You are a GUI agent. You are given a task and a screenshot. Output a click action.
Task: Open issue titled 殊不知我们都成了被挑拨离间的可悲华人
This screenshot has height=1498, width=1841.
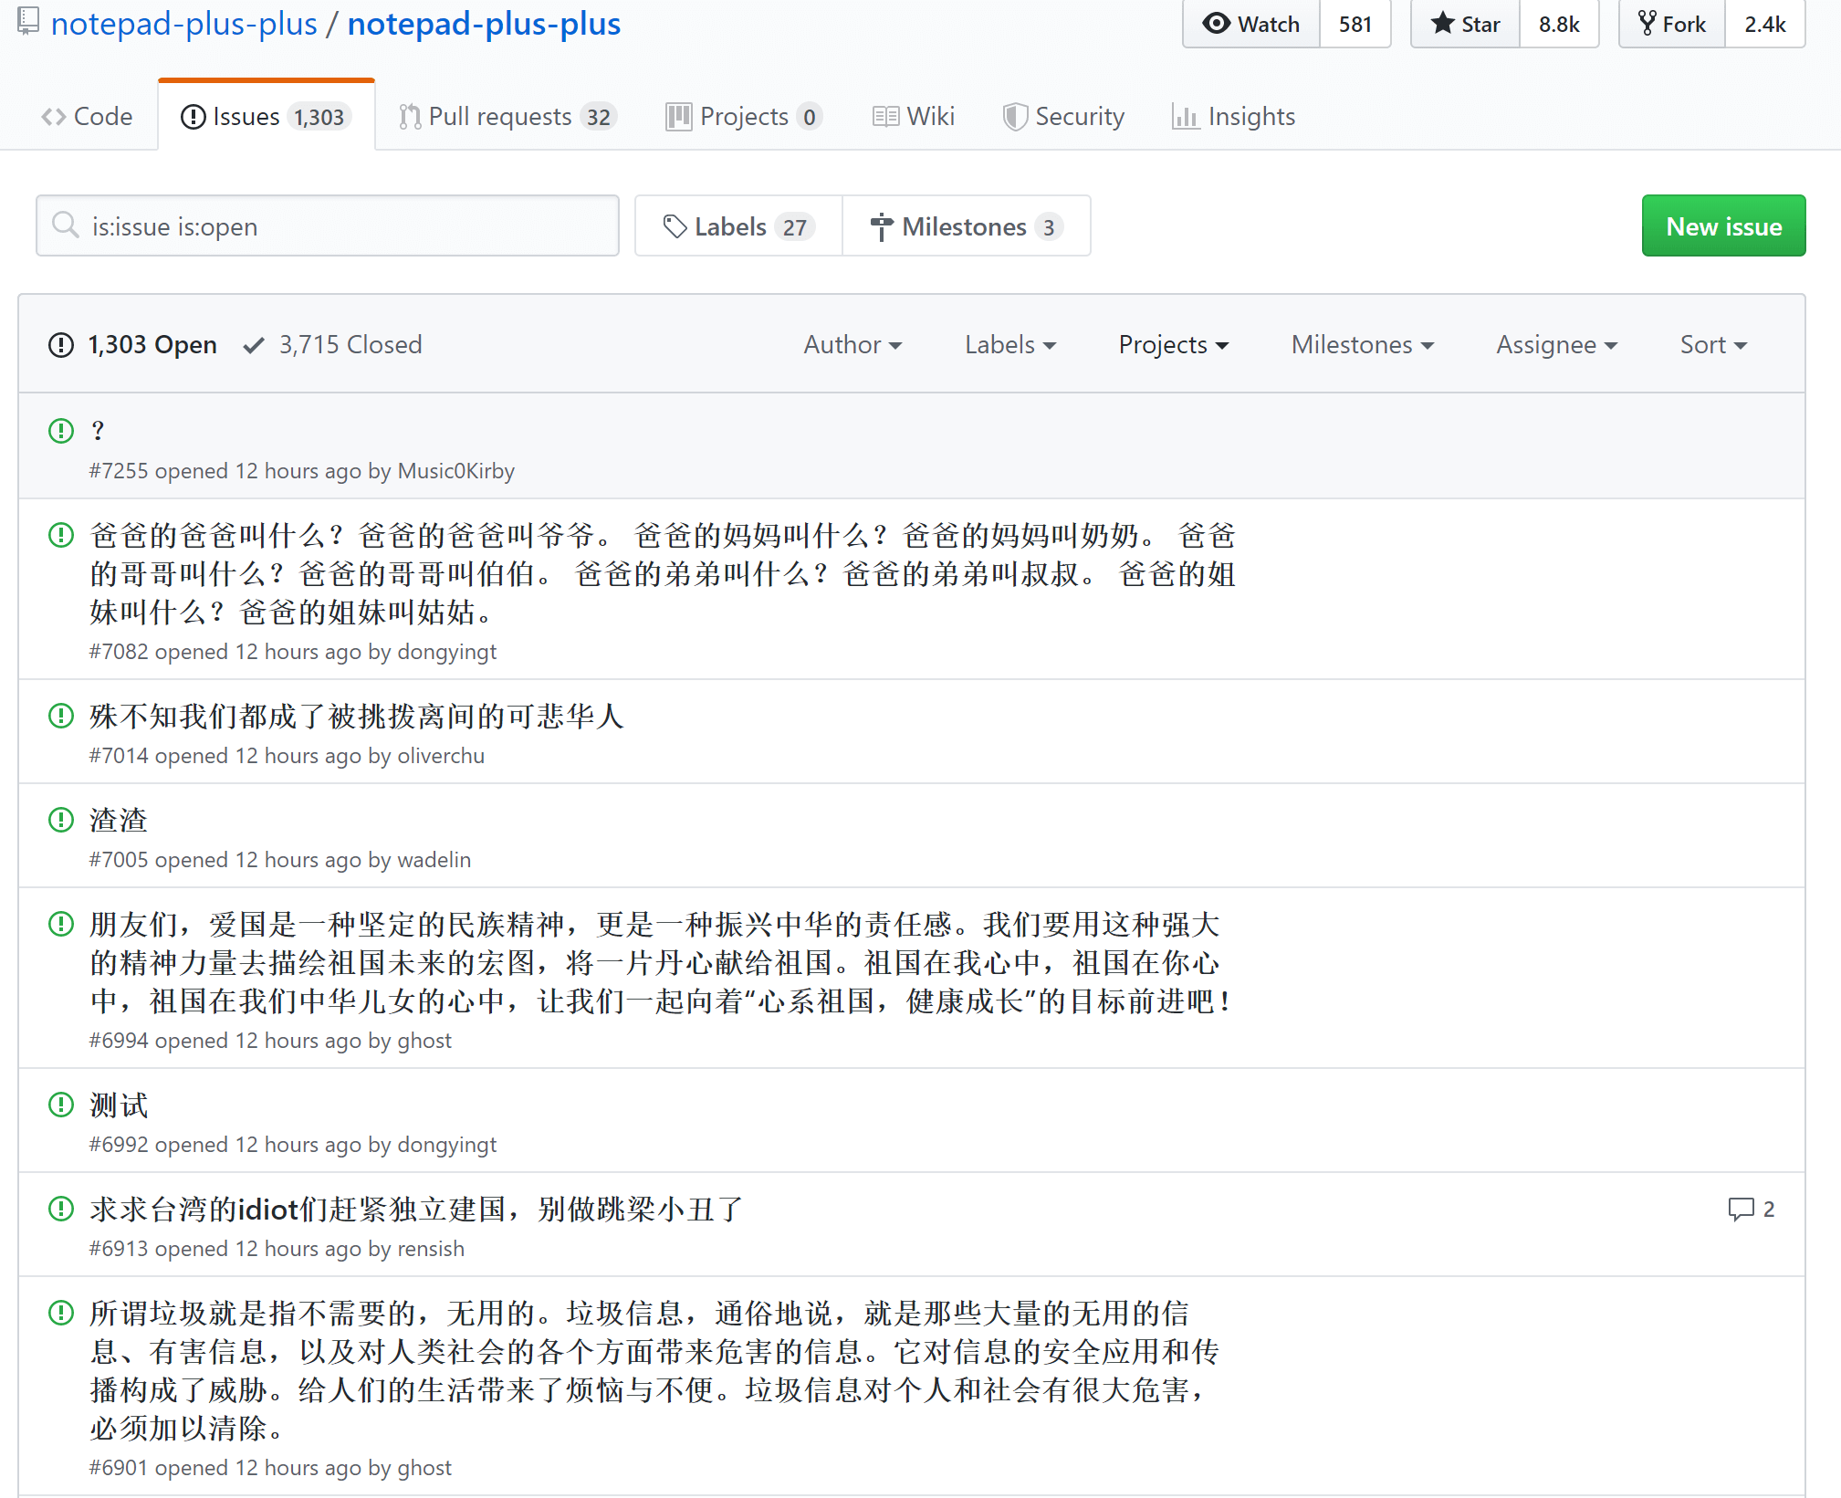356,716
